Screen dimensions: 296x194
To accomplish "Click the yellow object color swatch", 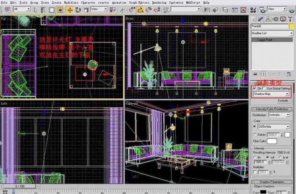I will (292, 26).
